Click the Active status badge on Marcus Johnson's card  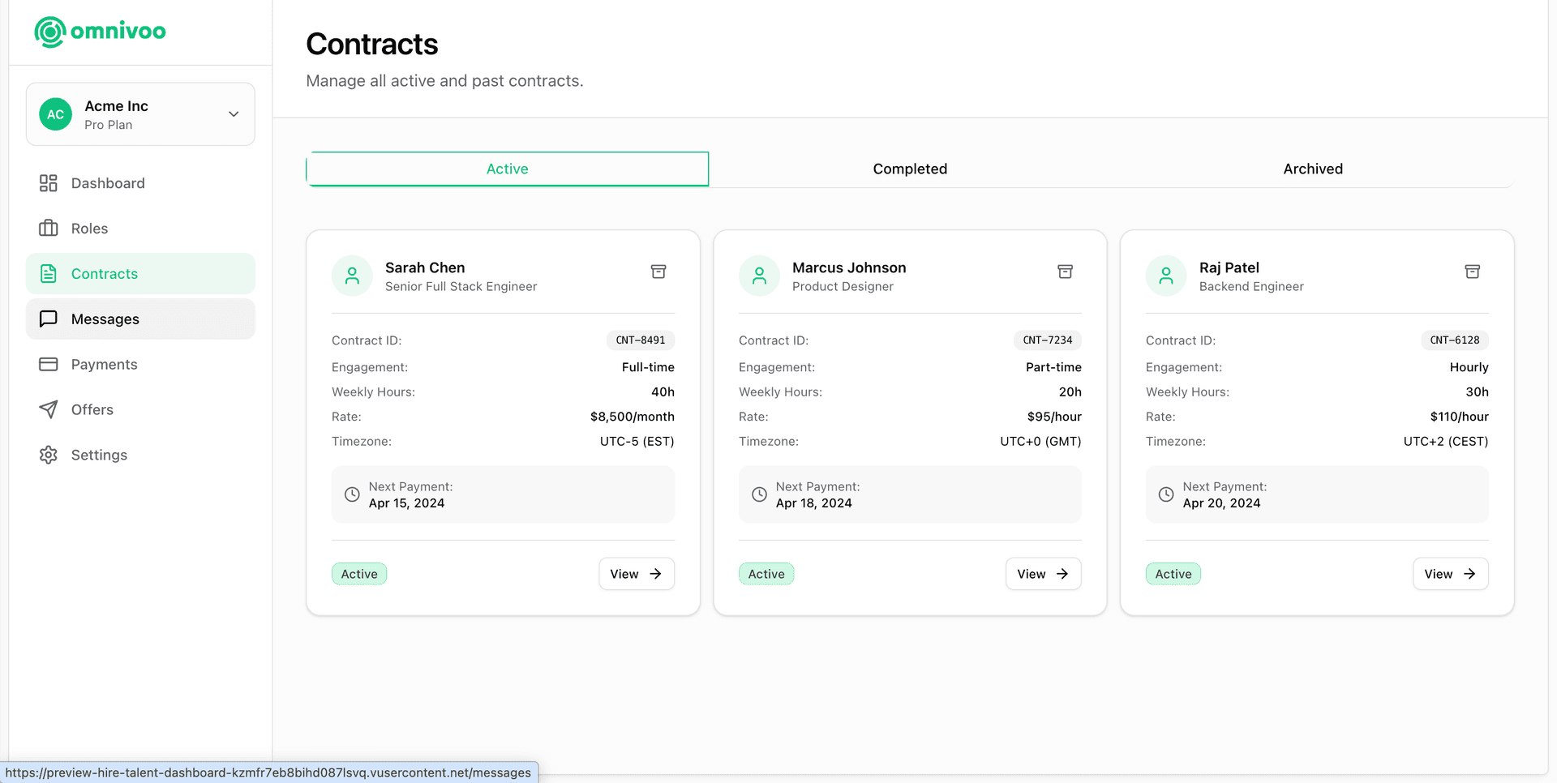(x=766, y=573)
